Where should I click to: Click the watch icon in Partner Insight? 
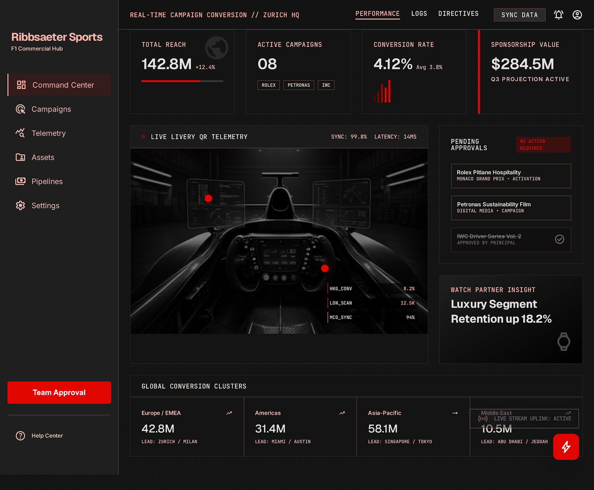564,342
